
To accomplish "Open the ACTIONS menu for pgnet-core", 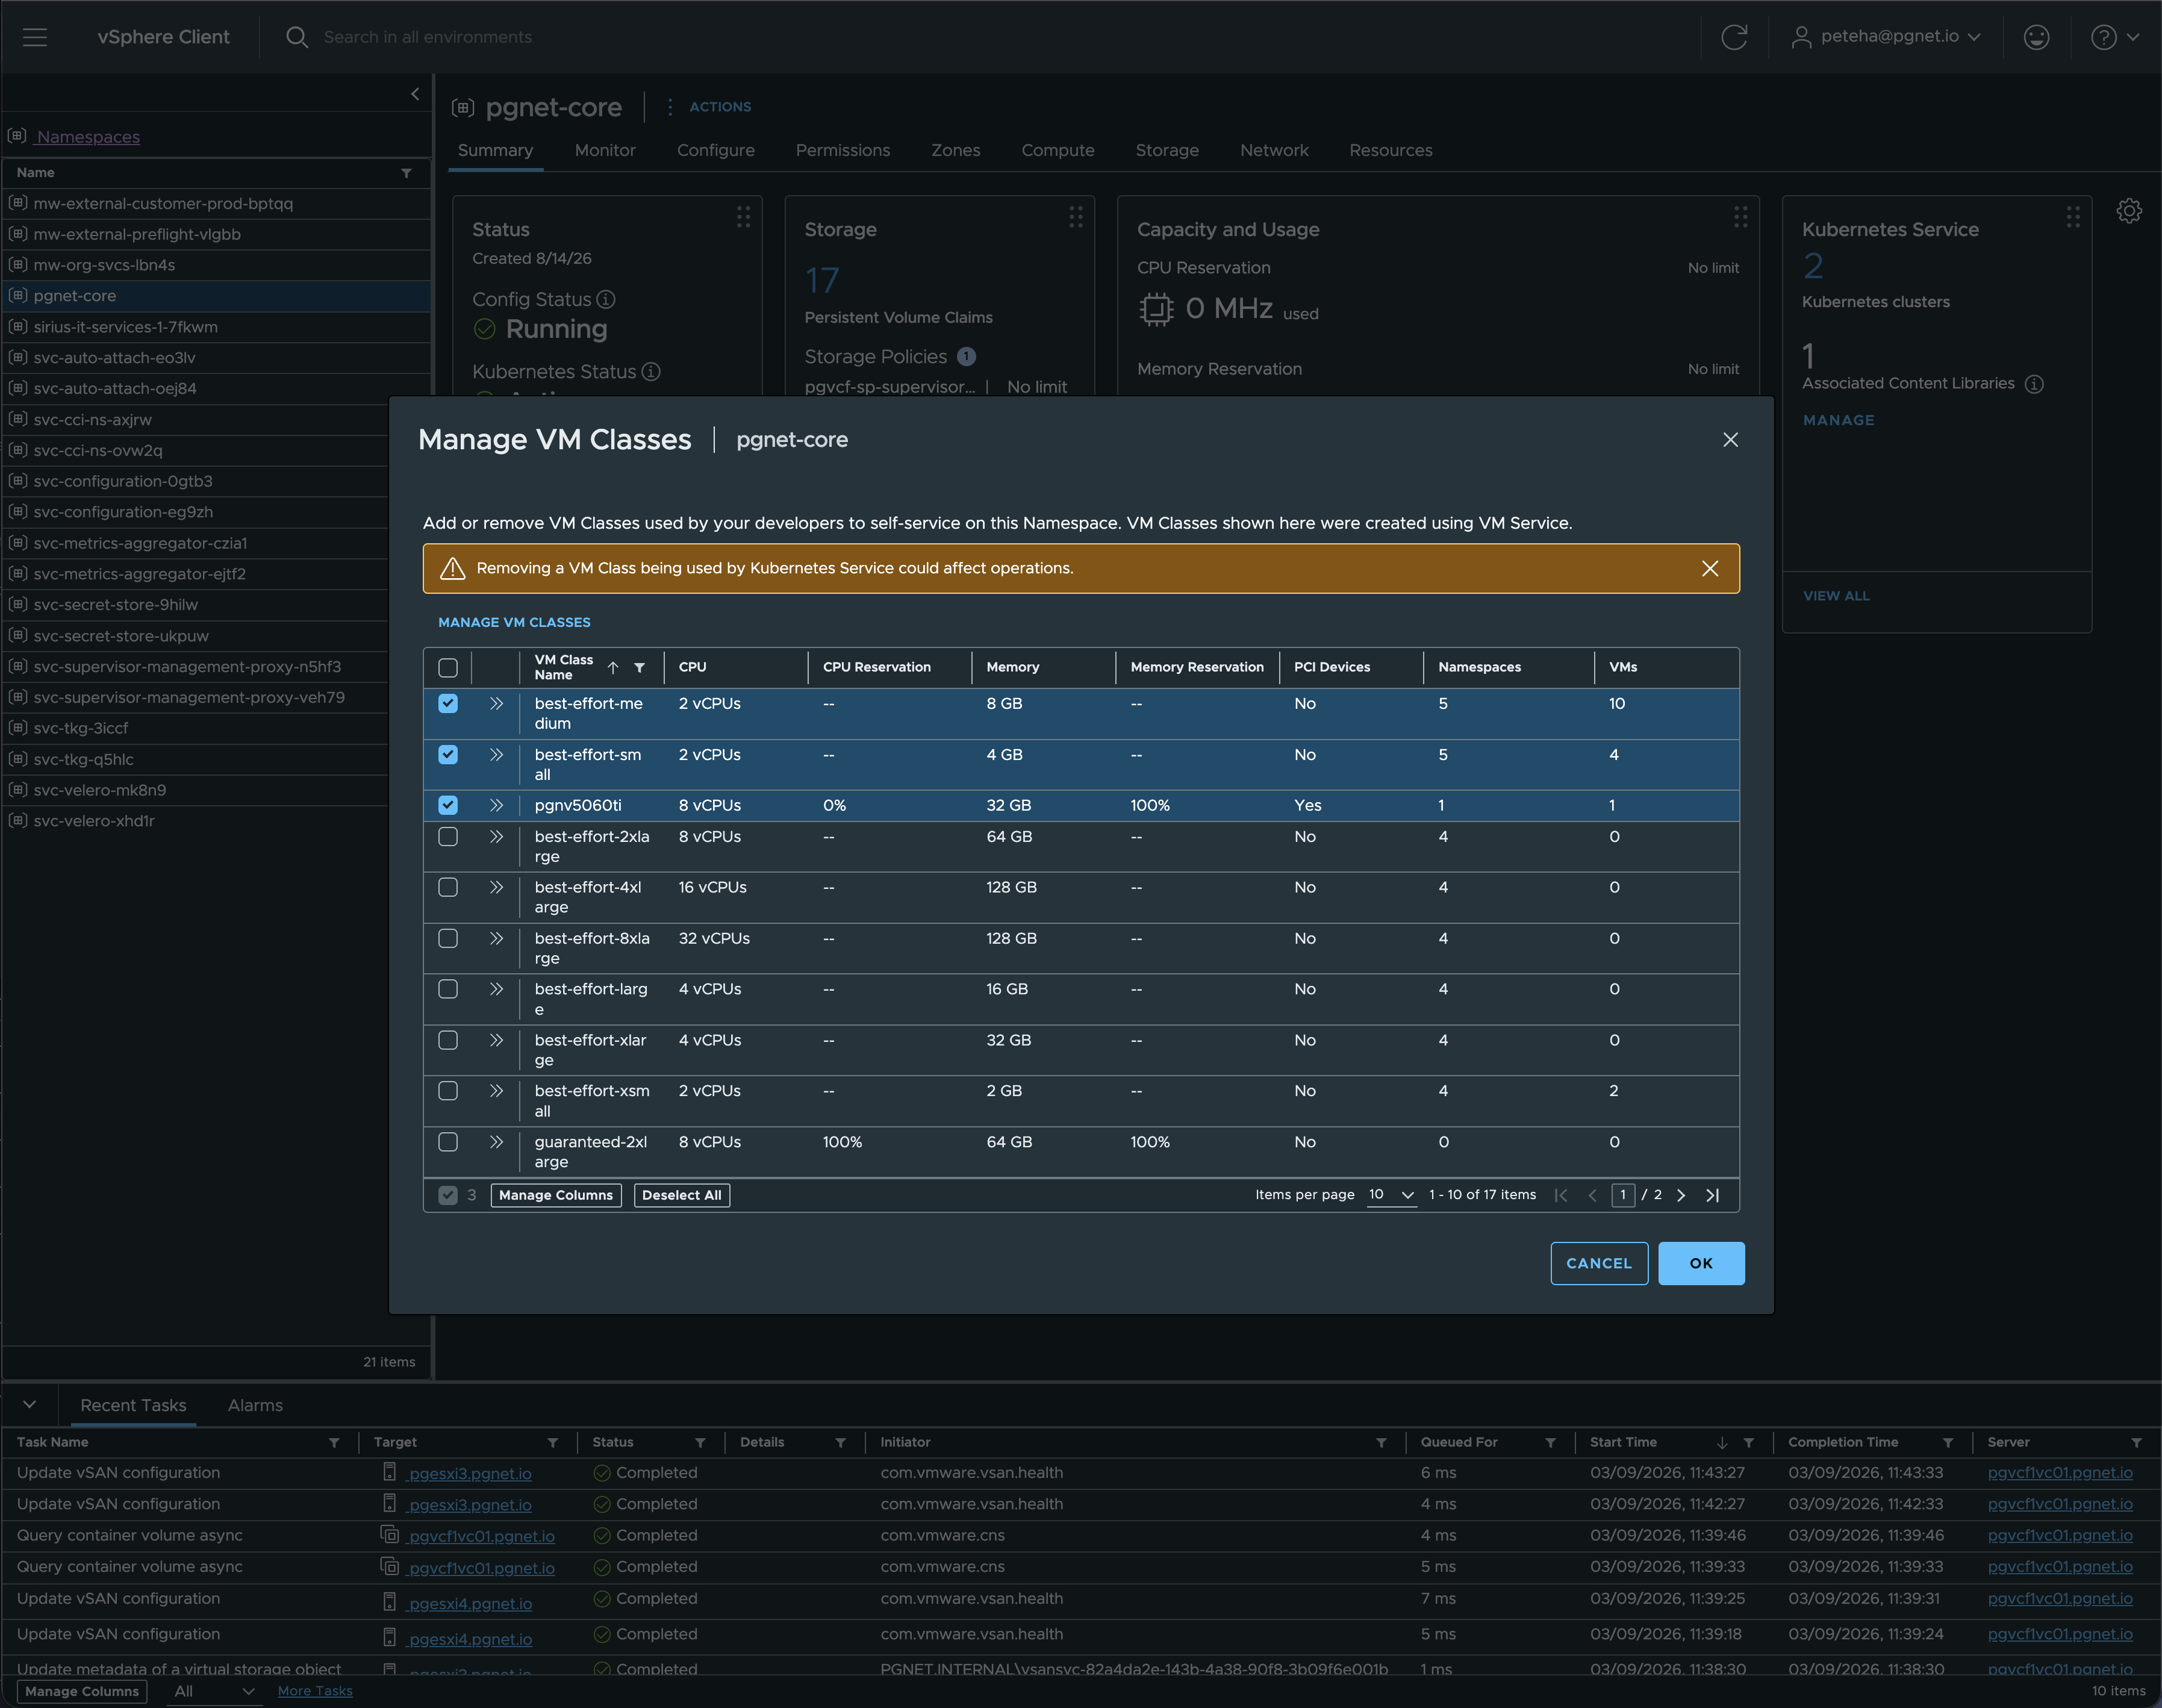I will tap(710, 107).
